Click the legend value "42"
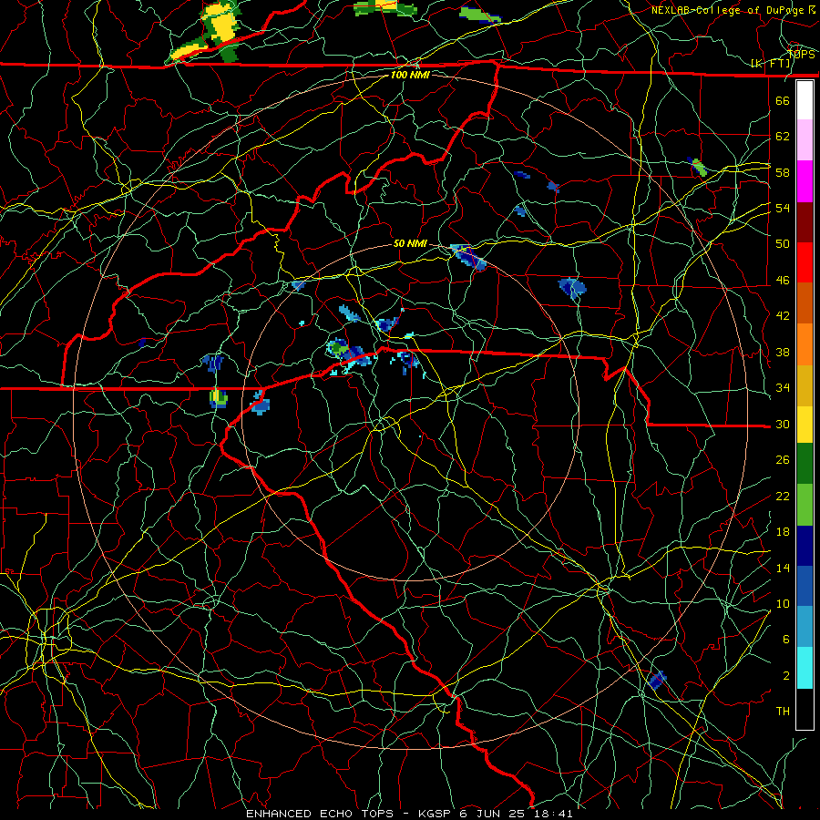This screenshot has width=820, height=820. coord(783,316)
